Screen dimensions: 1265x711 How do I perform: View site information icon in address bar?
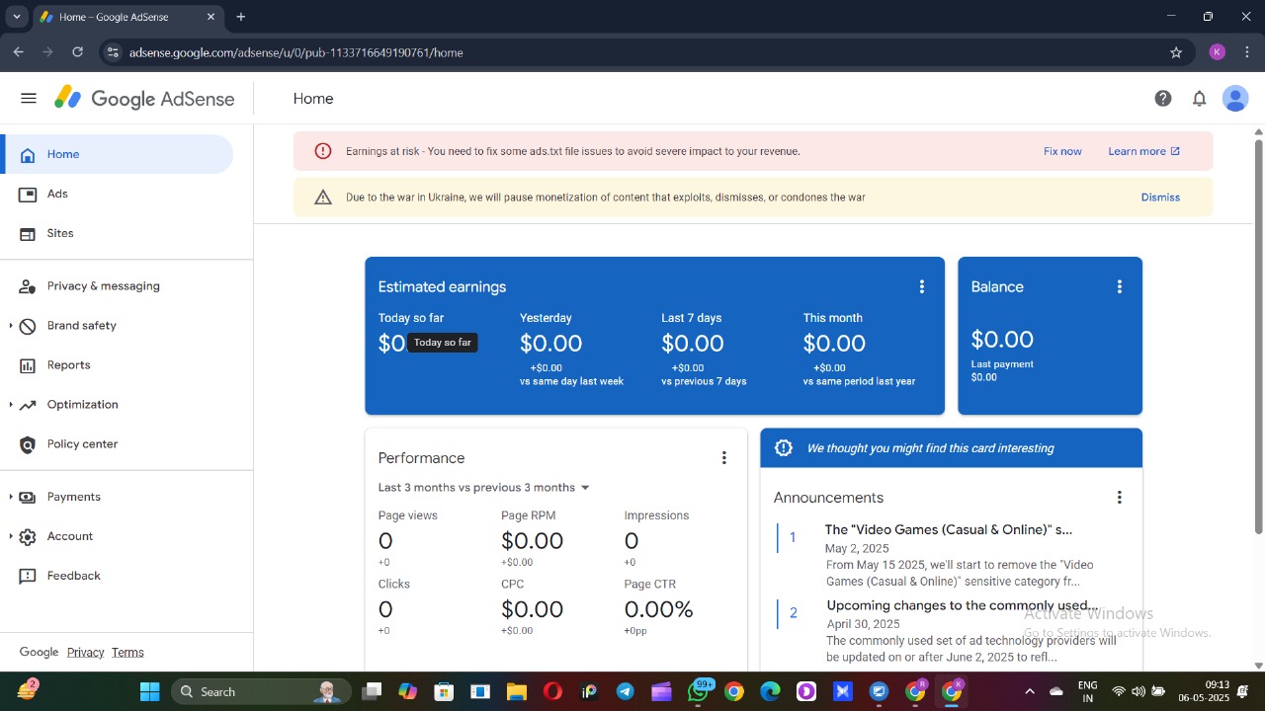(x=113, y=52)
